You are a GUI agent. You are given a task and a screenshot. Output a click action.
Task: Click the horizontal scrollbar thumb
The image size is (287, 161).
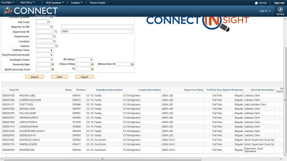pos(103,159)
